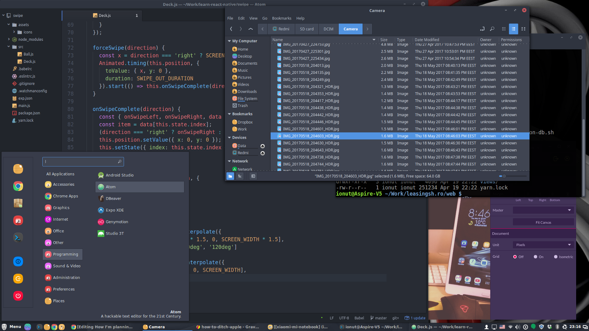
Task: Switch file manager to icon view
Action: point(503,29)
